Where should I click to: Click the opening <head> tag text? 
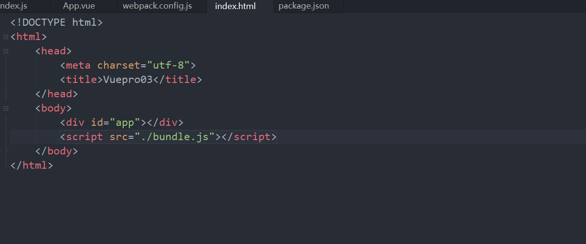[x=53, y=51]
